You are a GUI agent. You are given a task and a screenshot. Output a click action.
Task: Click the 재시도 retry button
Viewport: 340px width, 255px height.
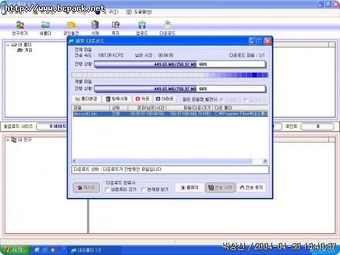86,188
